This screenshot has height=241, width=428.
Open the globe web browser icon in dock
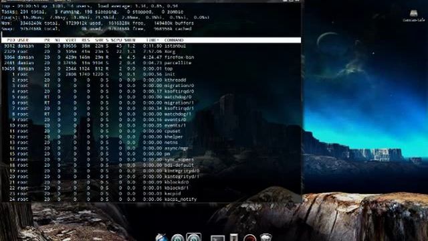(162, 237)
